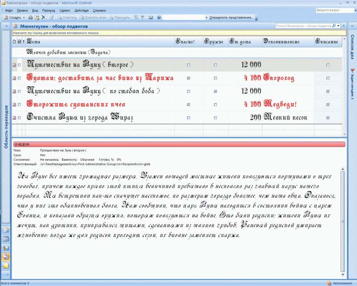This screenshot has width=357, height=286.
Task: Open the 'Сервис' menu
Action: coord(65,10)
